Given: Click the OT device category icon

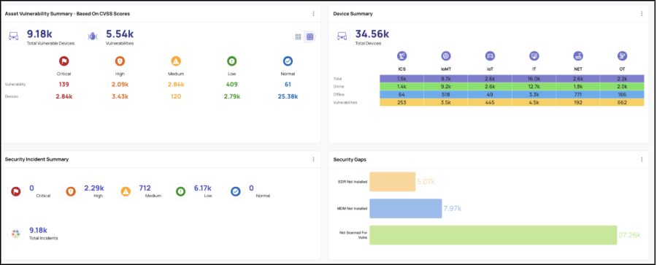Looking at the screenshot, I should coord(622,55).
